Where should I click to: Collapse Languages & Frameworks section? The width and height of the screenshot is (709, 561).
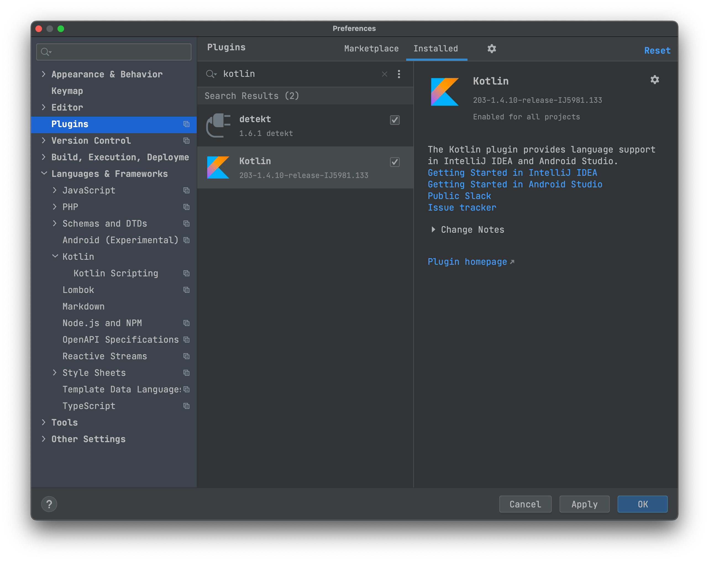point(44,174)
